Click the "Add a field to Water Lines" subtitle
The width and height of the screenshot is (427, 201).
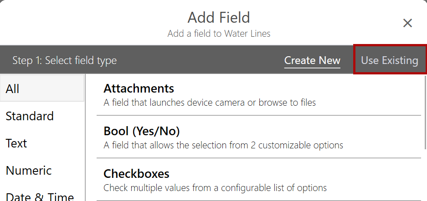[219, 34]
